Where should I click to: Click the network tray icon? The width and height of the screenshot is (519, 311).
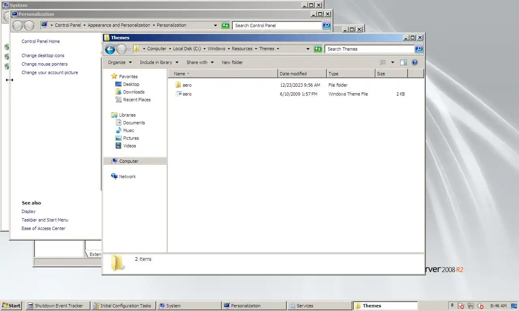pyautogui.click(x=471, y=306)
